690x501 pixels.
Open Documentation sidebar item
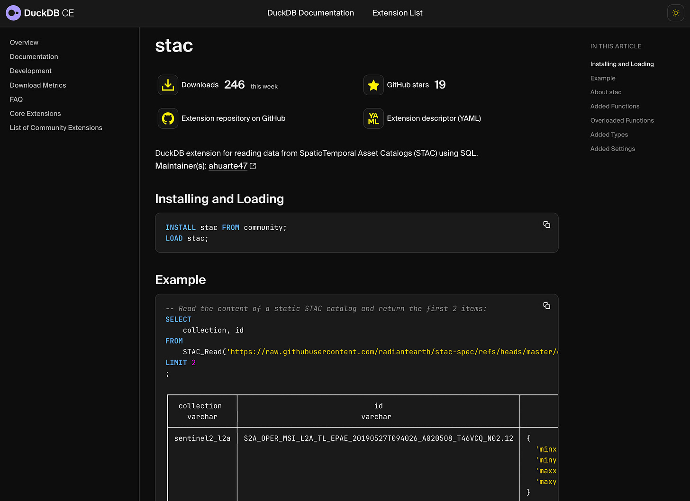pyautogui.click(x=34, y=57)
